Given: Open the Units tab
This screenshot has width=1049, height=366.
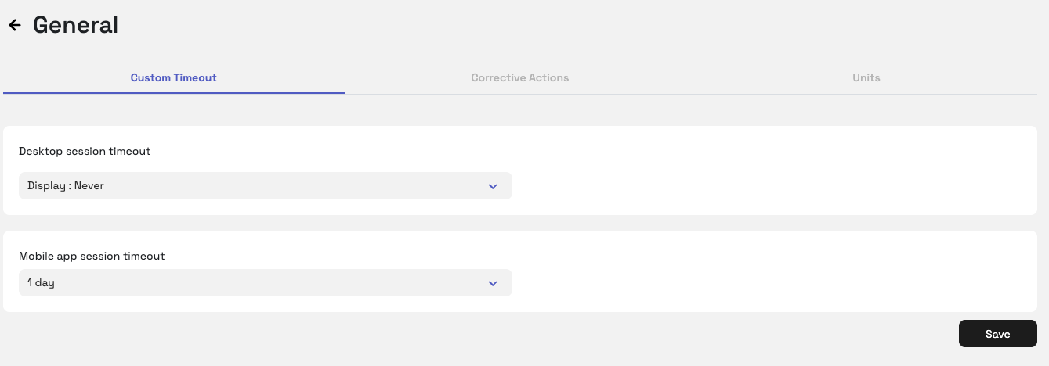Looking at the screenshot, I should point(866,78).
